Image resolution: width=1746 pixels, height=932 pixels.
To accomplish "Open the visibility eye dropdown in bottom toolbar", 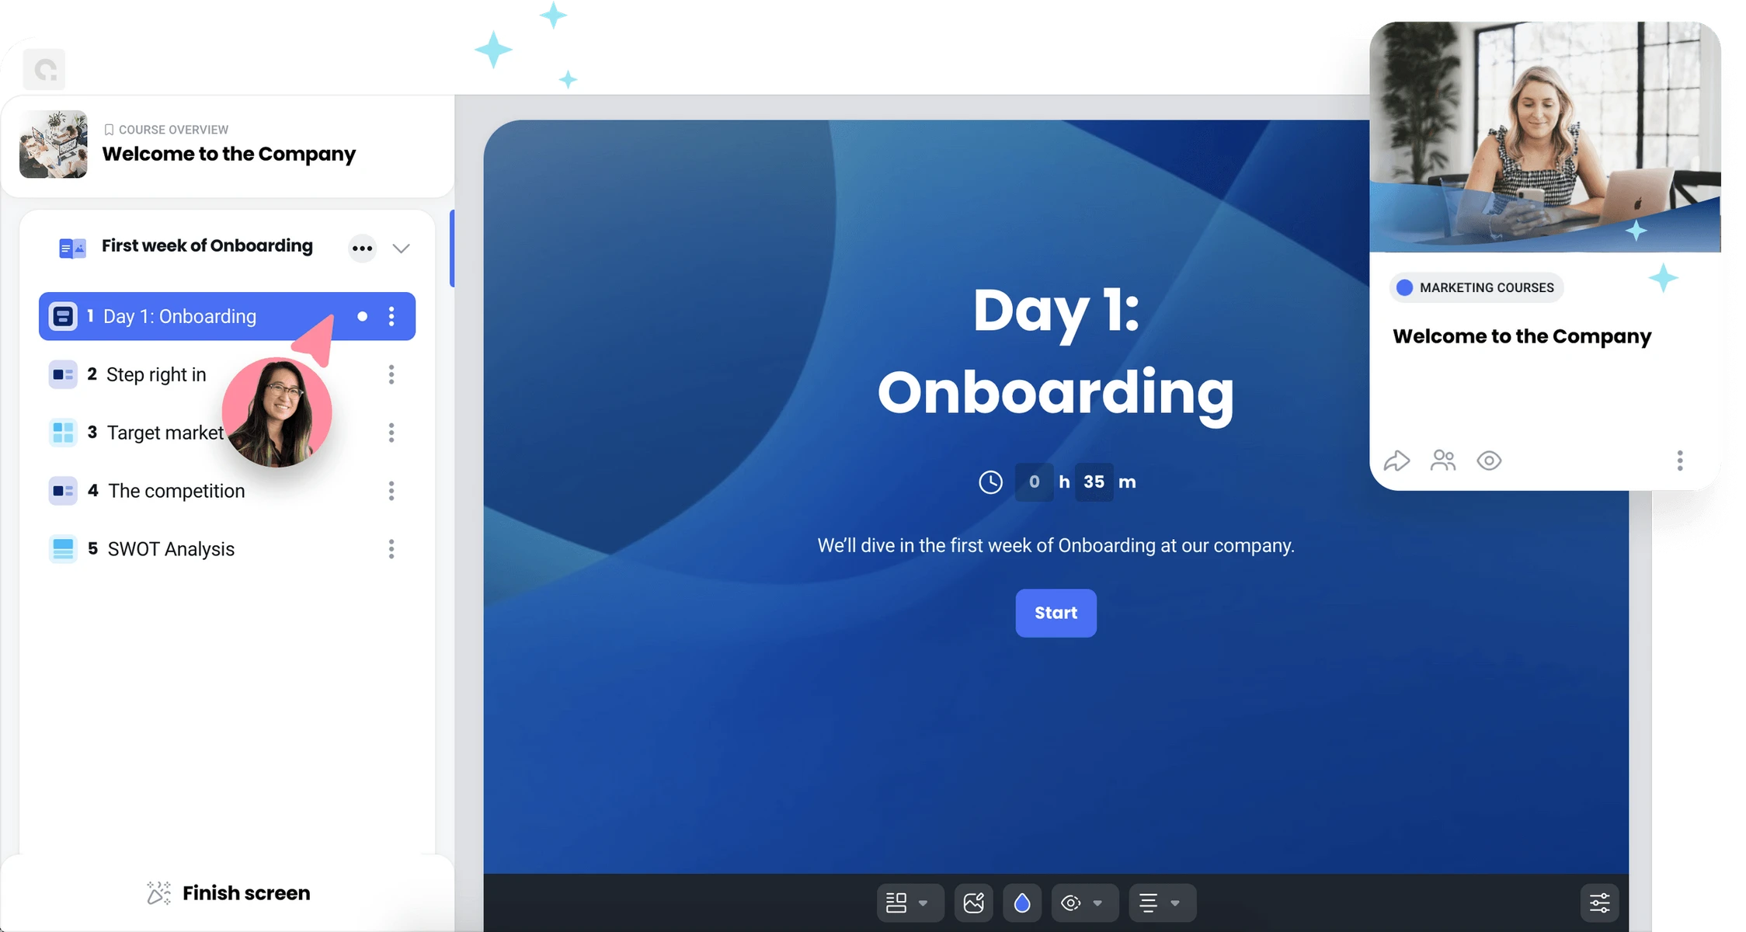I will tap(1085, 902).
